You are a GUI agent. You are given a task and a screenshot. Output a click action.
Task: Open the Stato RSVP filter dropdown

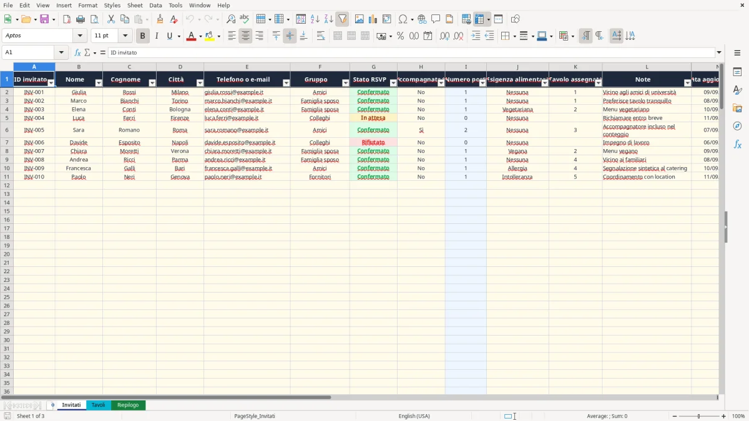(393, 83)
